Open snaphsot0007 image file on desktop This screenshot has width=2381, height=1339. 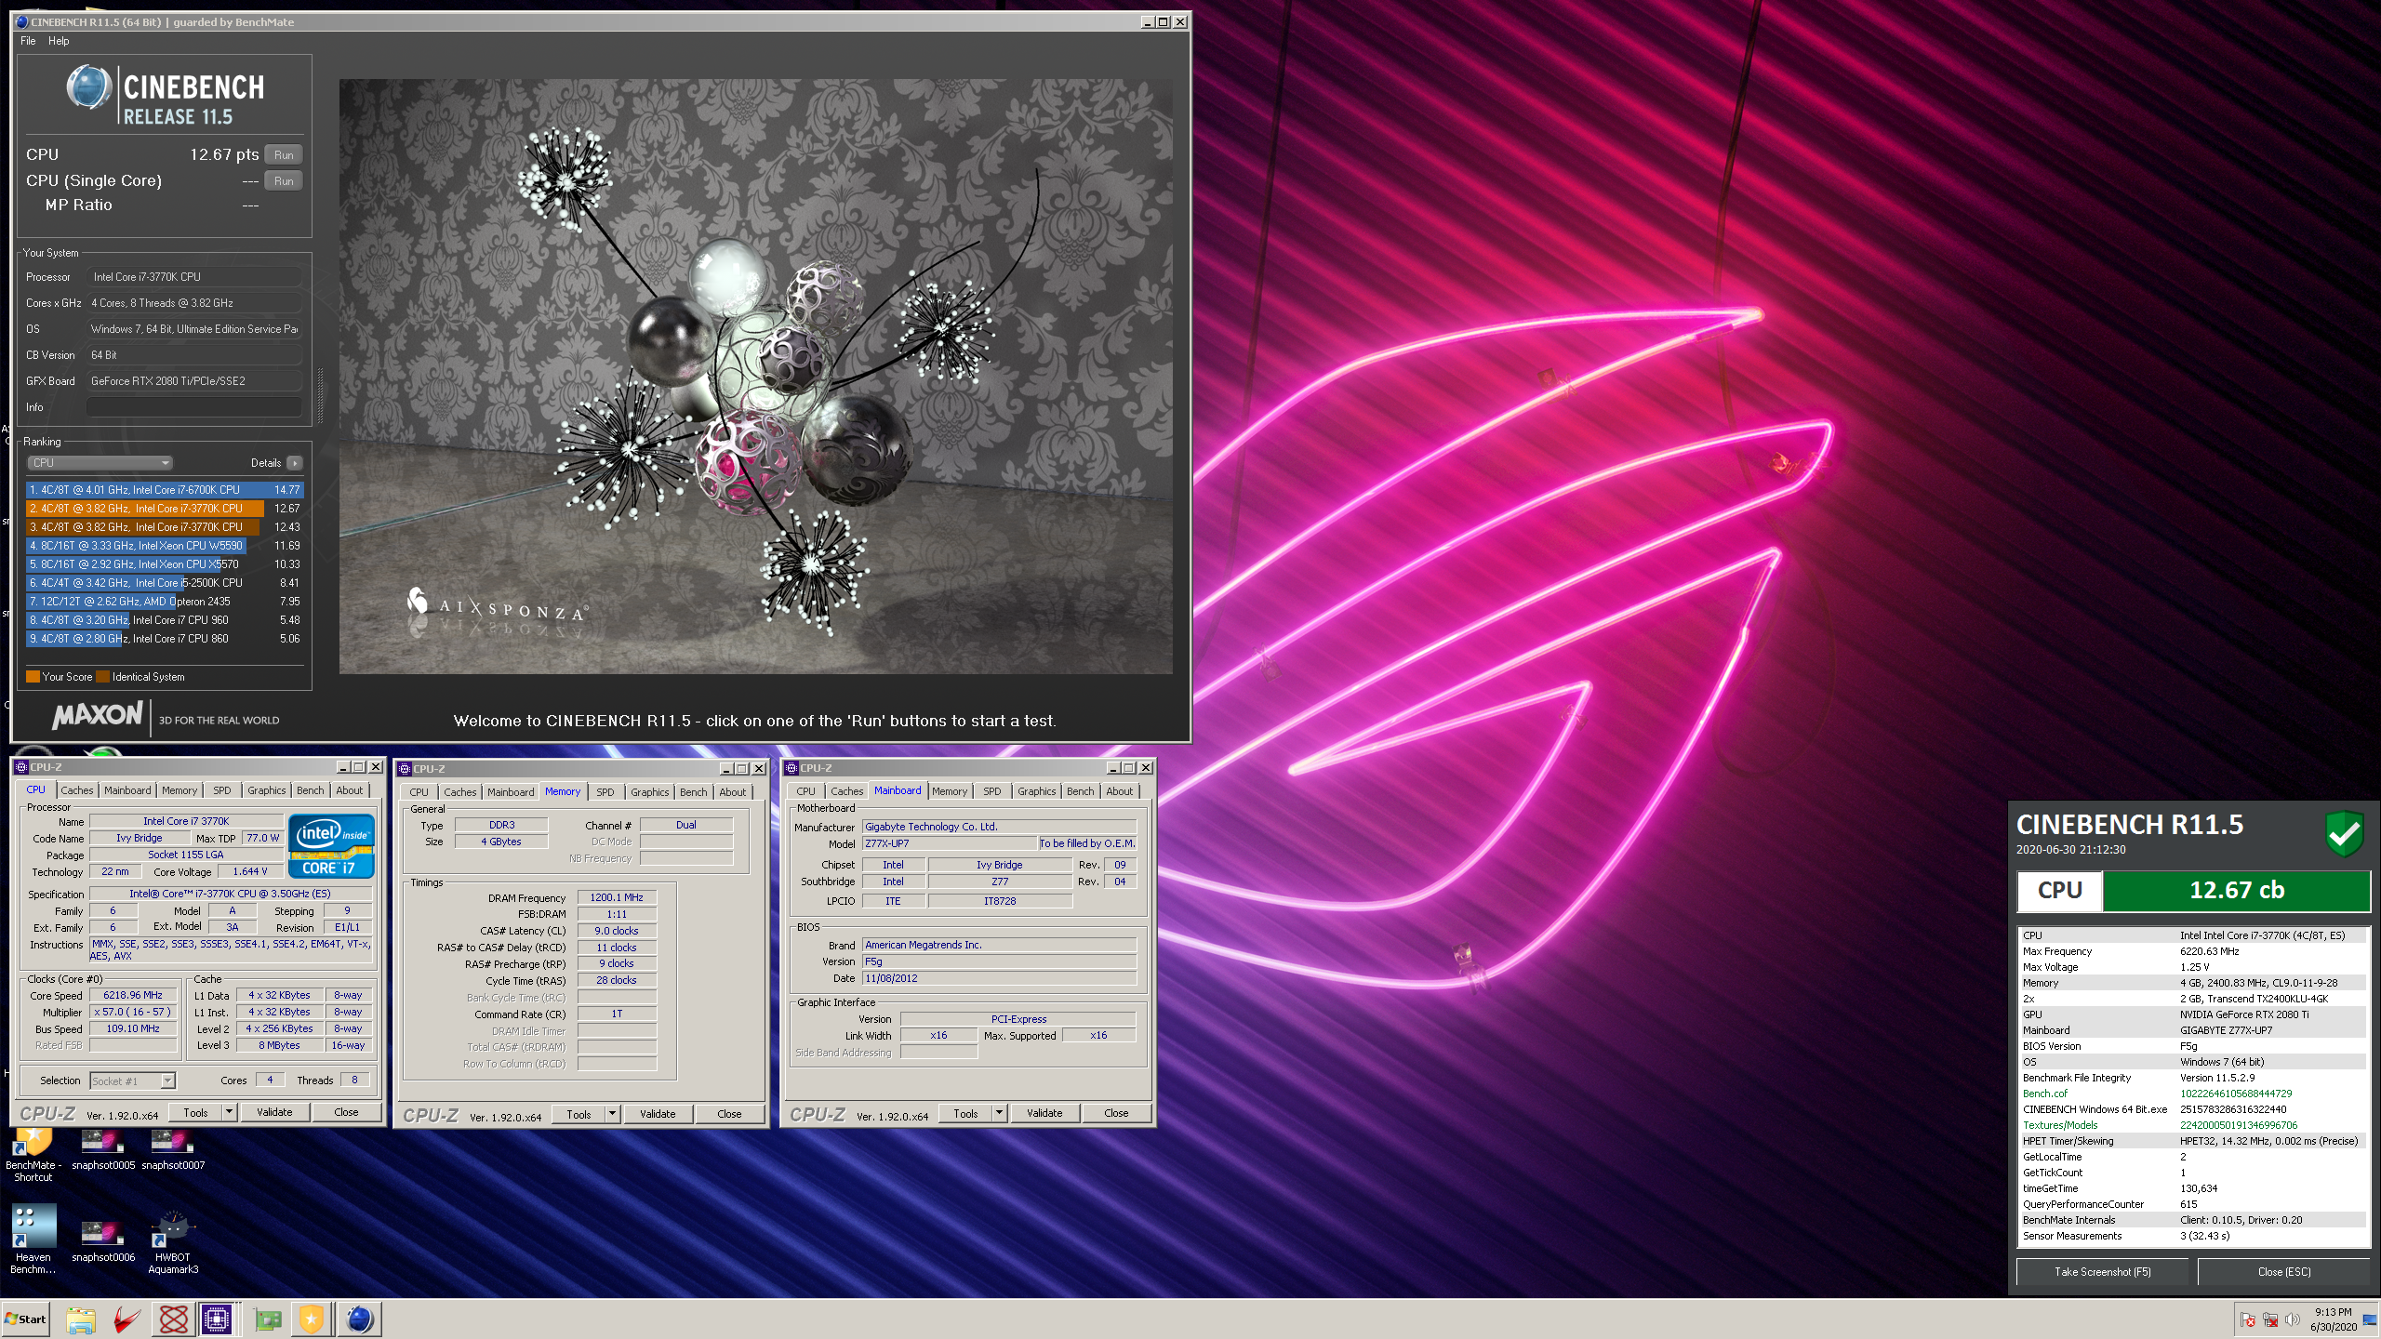(x=173, y=1149)
